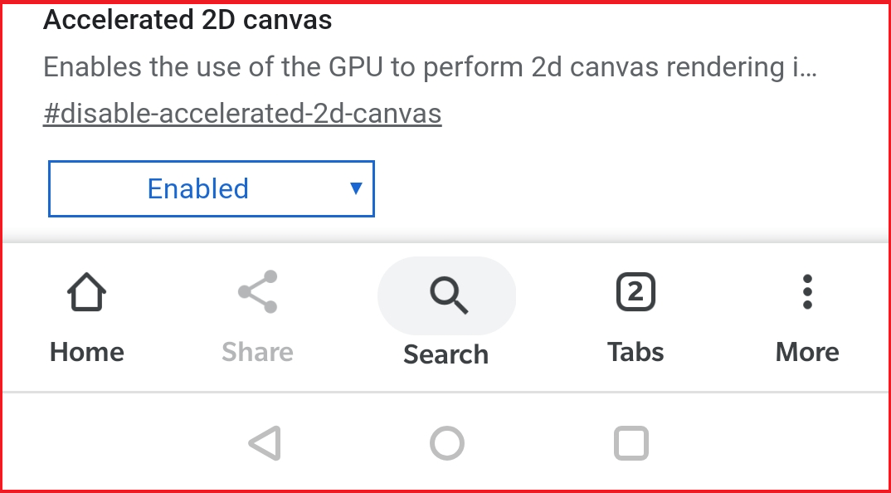Viewport: 891px width, 493px height.
Task: Click the blue dropdown arrow beside Enabled
Action: 356,188
